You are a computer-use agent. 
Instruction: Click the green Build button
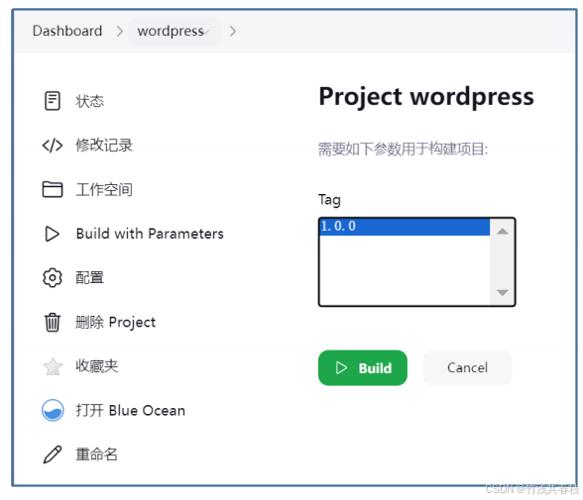coord(363,368)
